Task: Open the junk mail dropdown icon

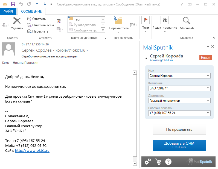Action: click(x=5, y=25)
